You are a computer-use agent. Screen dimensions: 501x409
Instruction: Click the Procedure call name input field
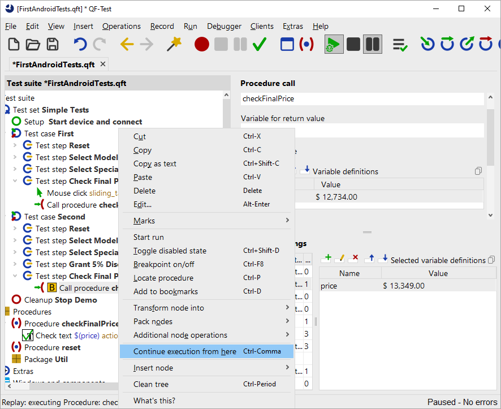point(362,98)
